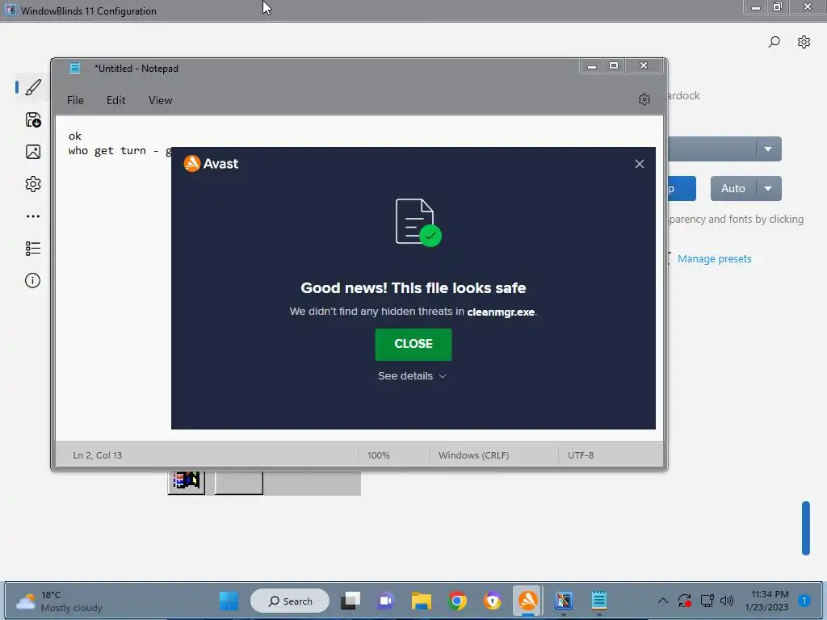Open WindowBlinds top-right settings gear
The image size is (827, 620).
click(x=804, y=42)
